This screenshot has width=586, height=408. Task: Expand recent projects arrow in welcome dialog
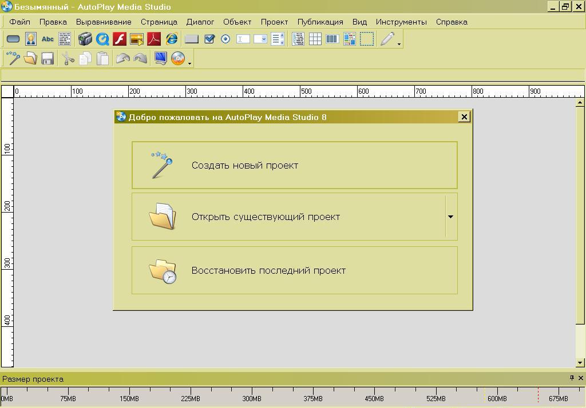[x=451, y=217]
